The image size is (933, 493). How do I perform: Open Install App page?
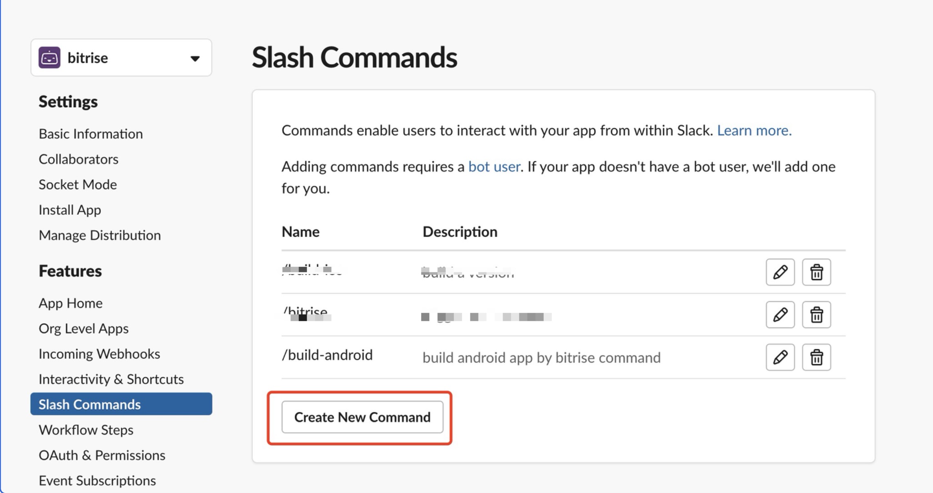(70, 210)
